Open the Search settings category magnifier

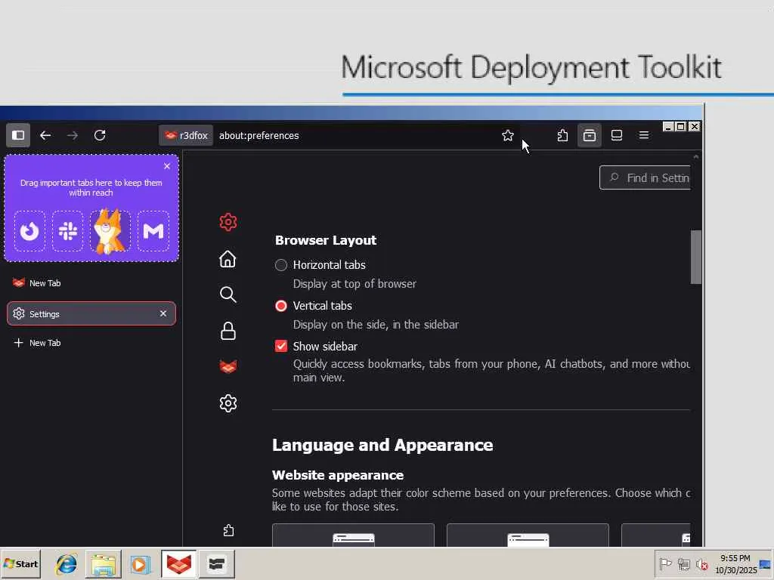coord(228,295)
